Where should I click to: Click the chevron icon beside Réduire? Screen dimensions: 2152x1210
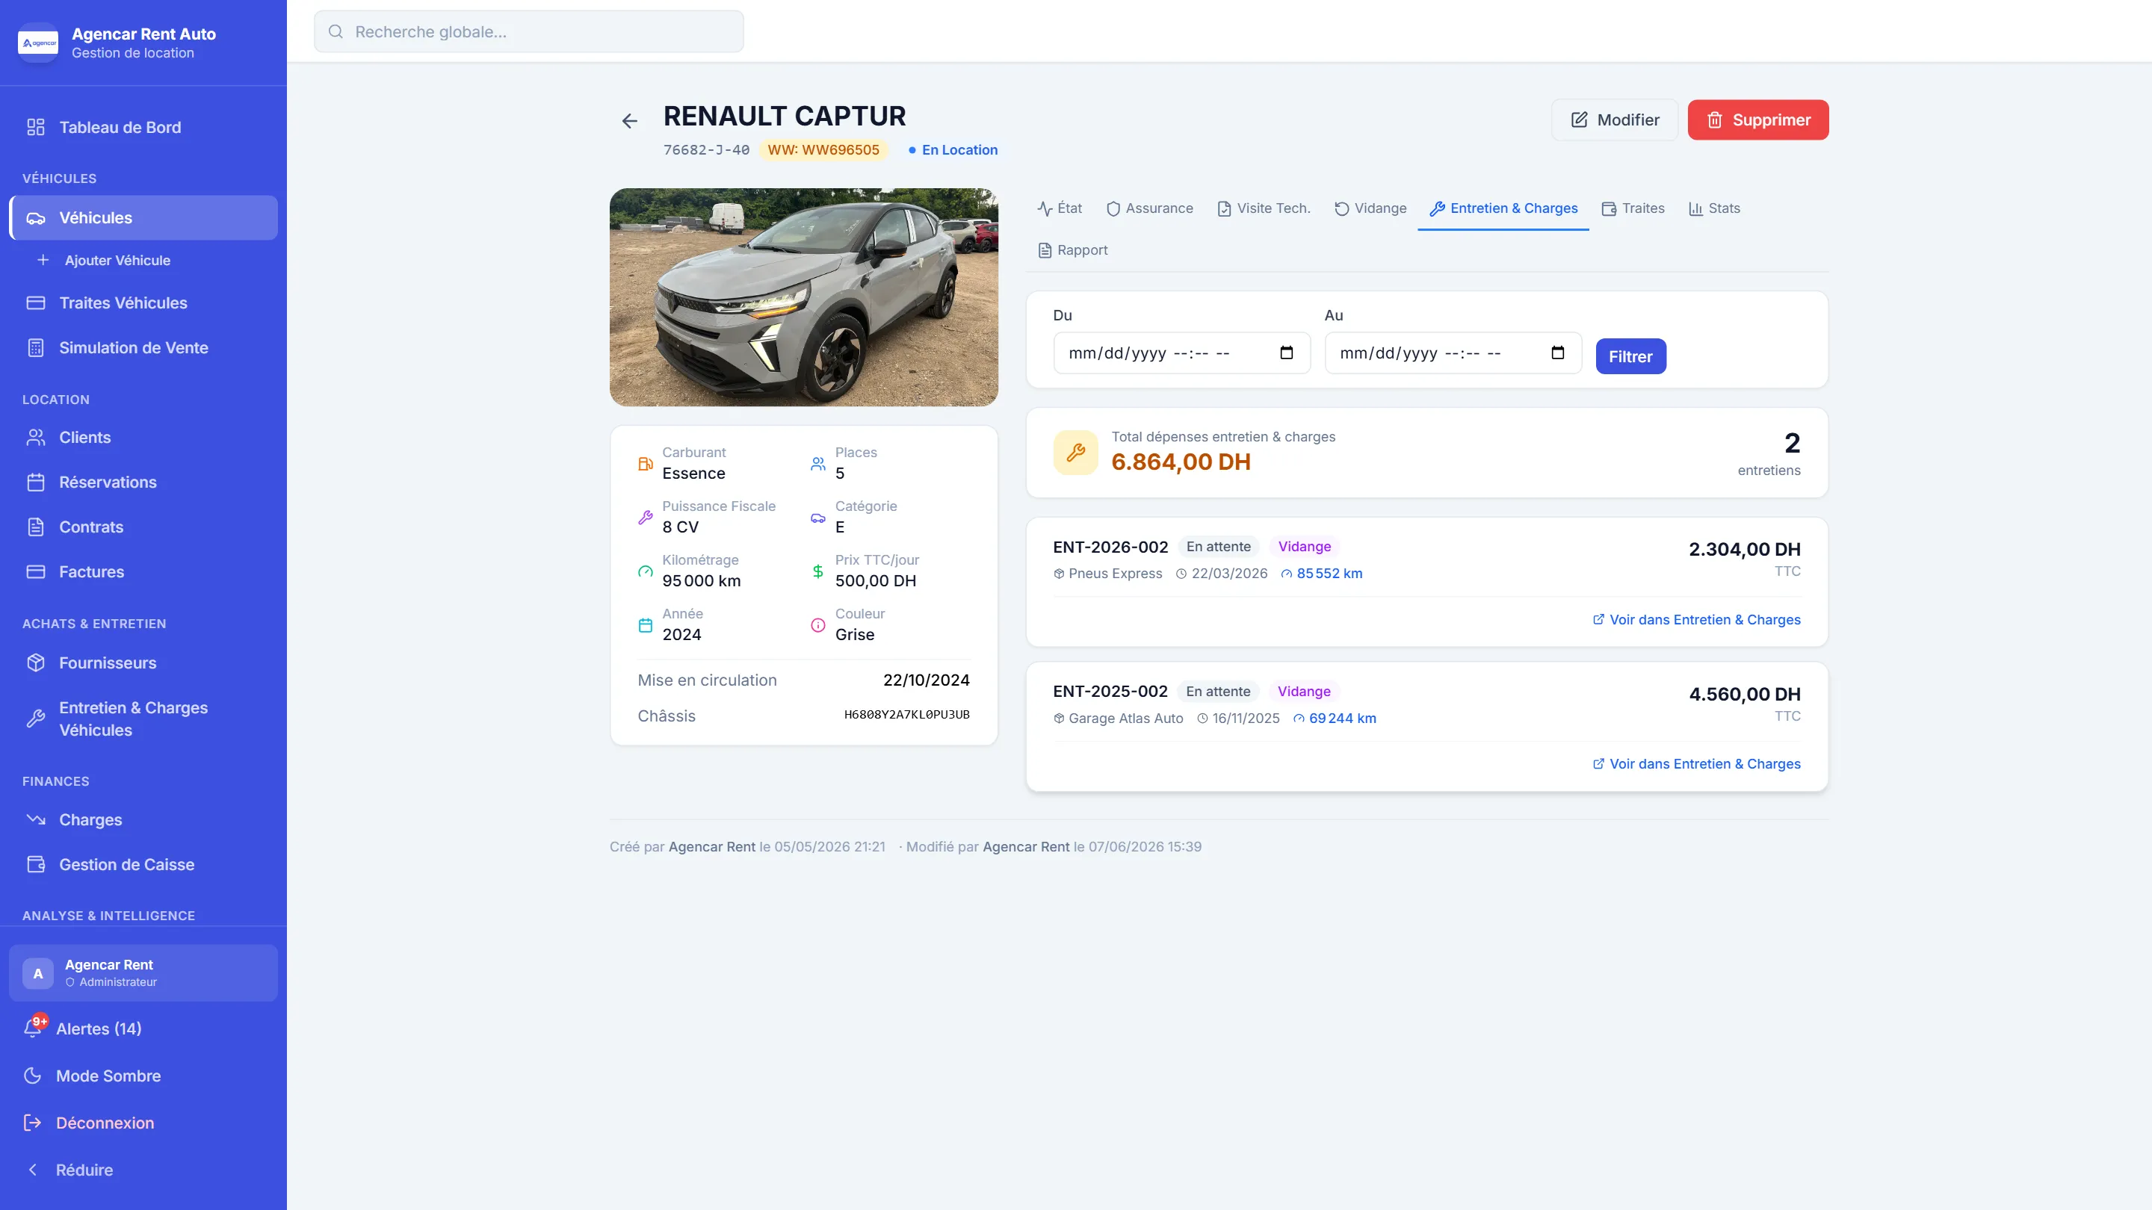pyautogui.click(x=33, y=1170)
